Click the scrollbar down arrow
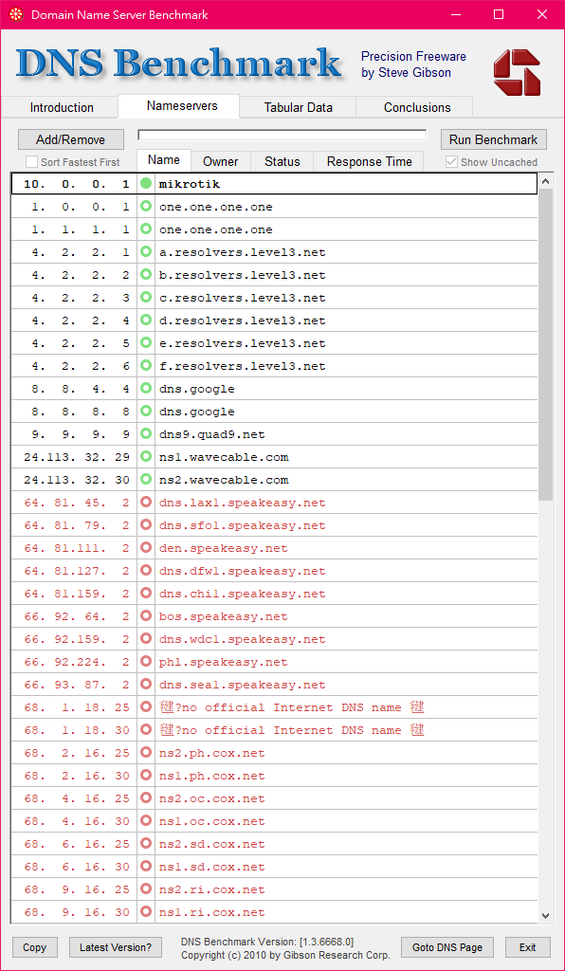Viewport: 565px width, 971px height. (x=545, y=915)
